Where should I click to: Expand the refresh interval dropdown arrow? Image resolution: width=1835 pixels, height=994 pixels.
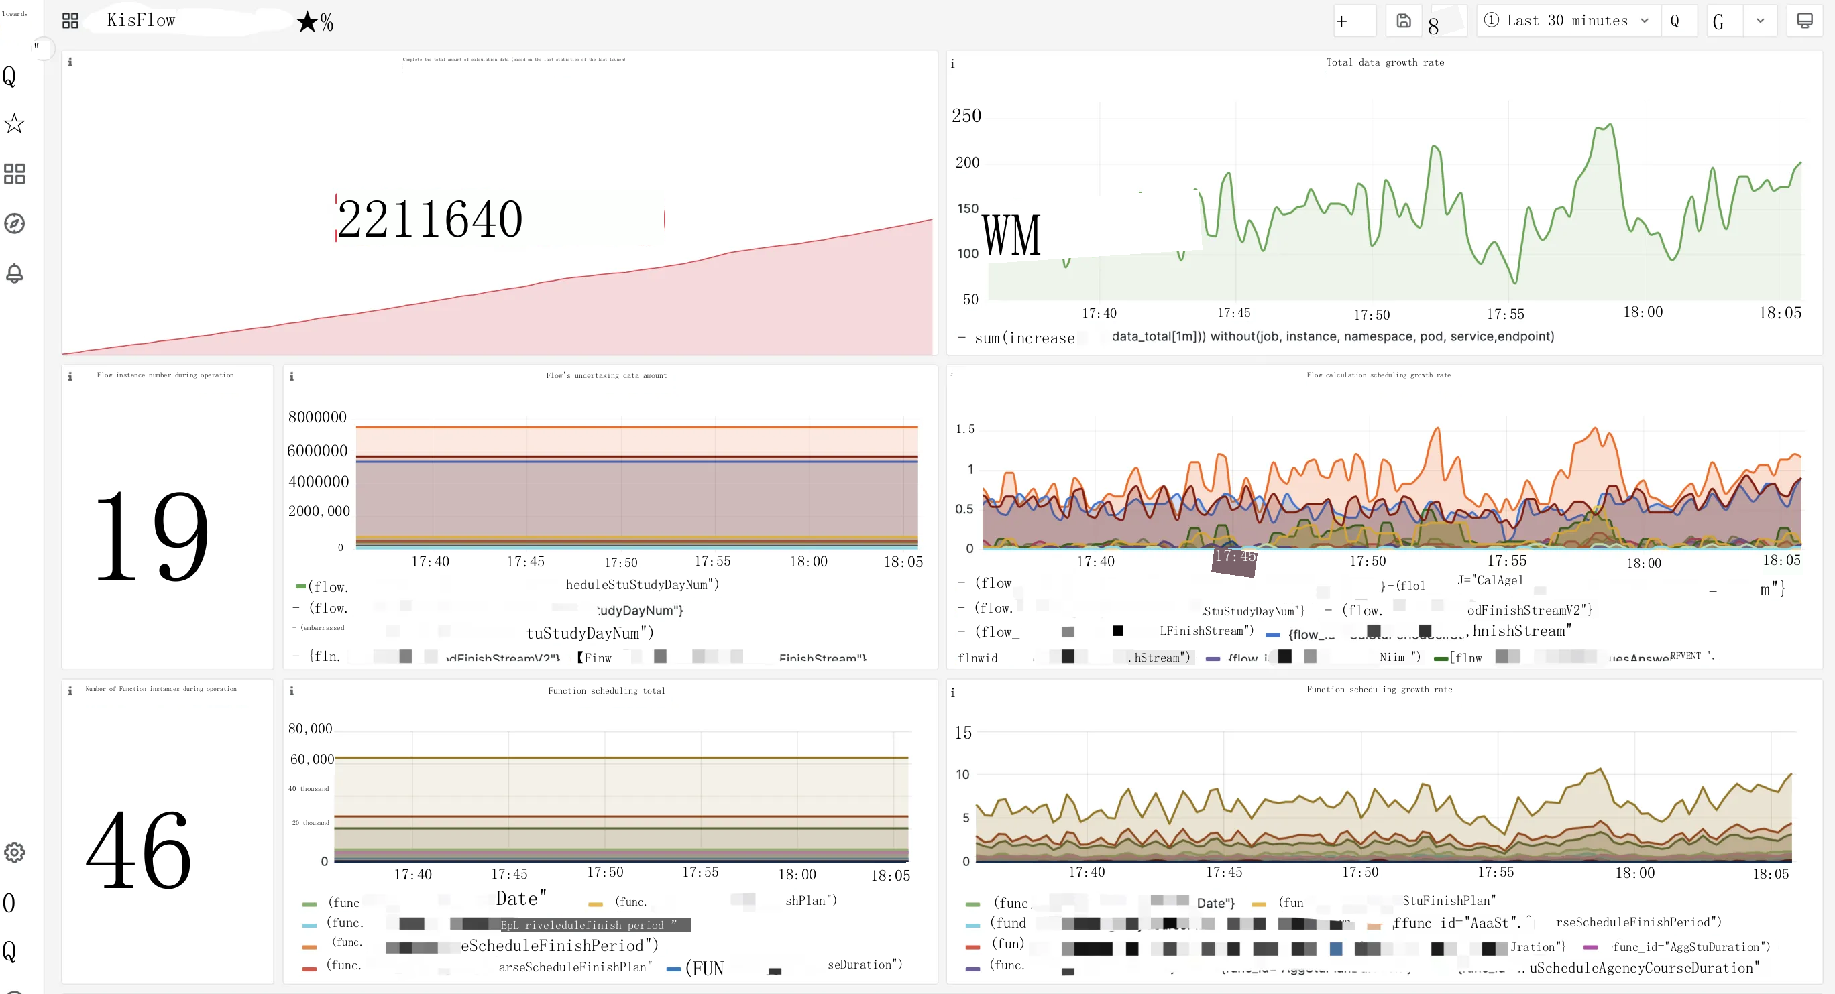(1760, 21)
